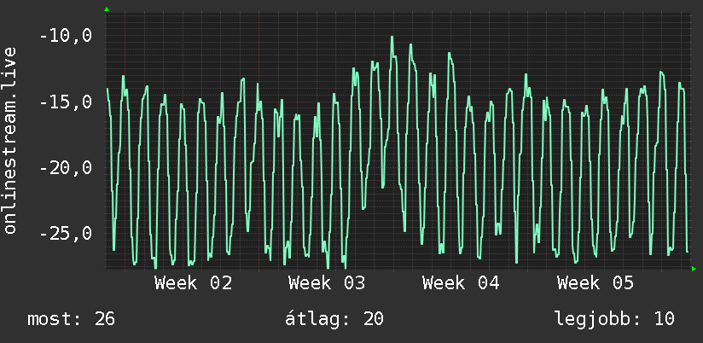This screenshot has width=703, height=343.
Task: Click the -25,0 y-axis value
Action: click(66, 234)
